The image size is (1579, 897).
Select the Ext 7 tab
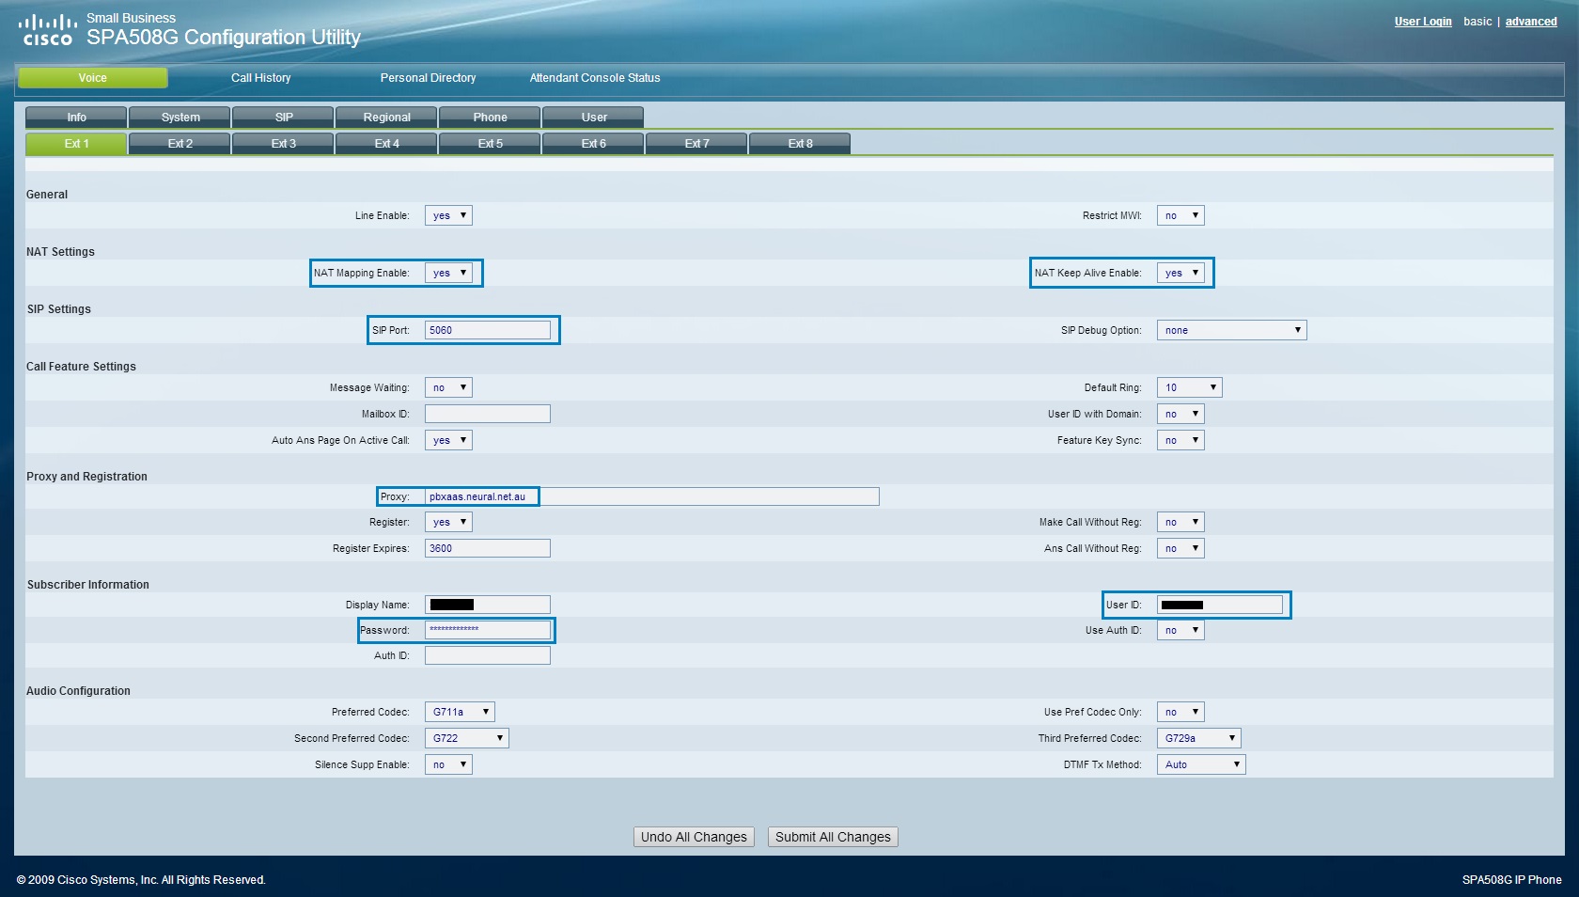696,144
